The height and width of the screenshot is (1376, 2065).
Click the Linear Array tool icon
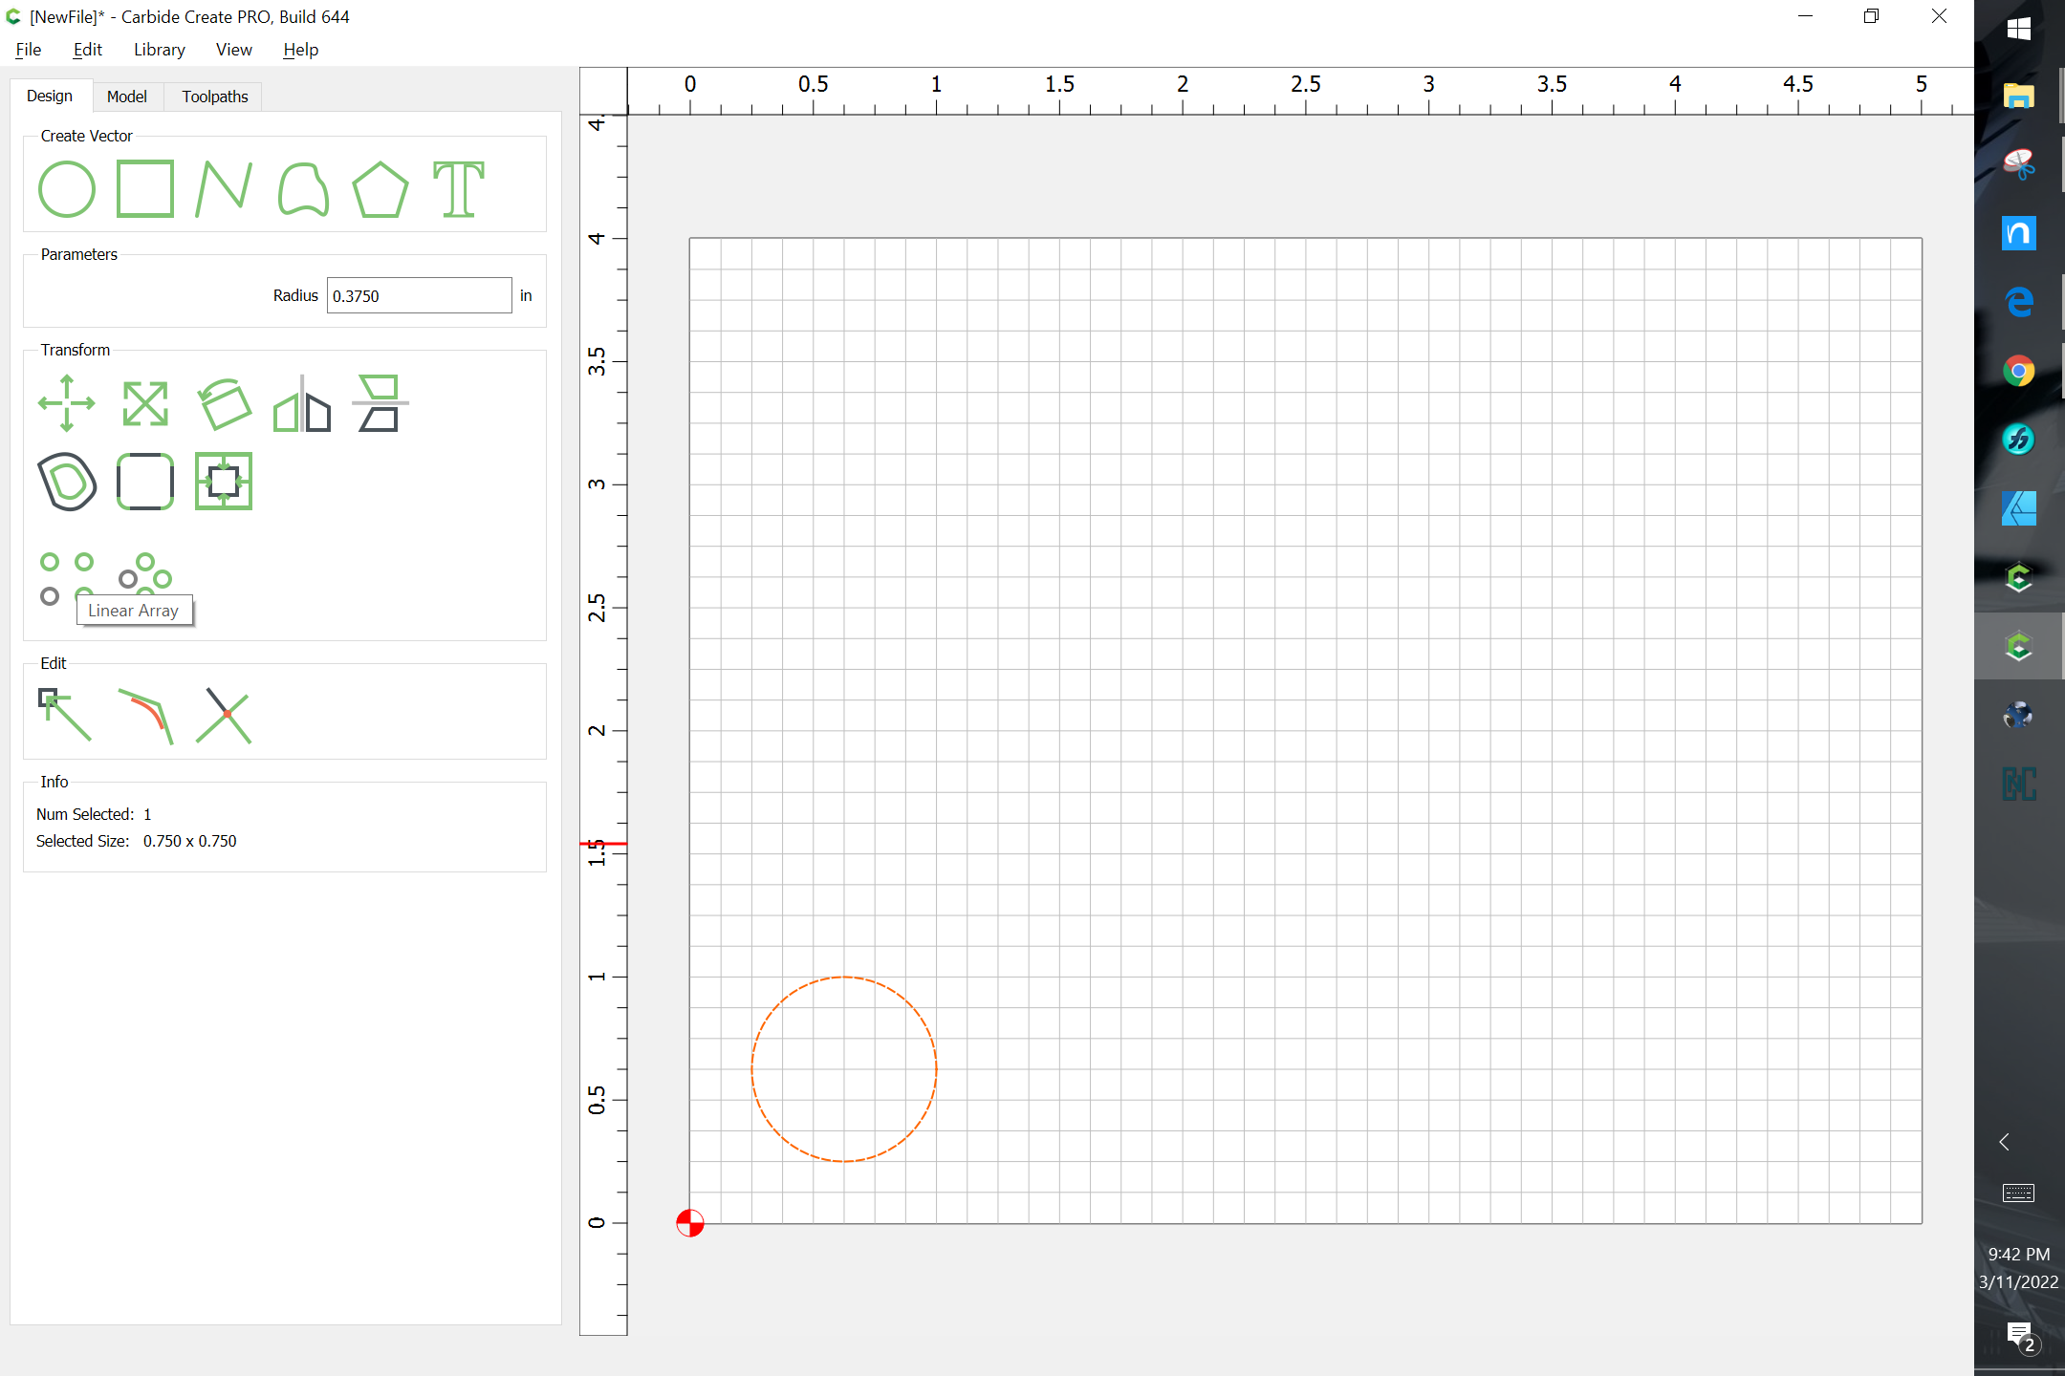pyautogui.click(x=65, y=578)
